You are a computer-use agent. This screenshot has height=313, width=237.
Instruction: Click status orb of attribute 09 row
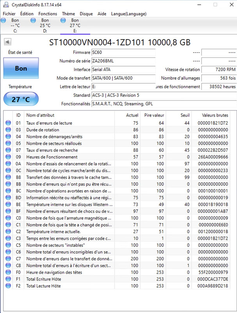click(8, 157)
